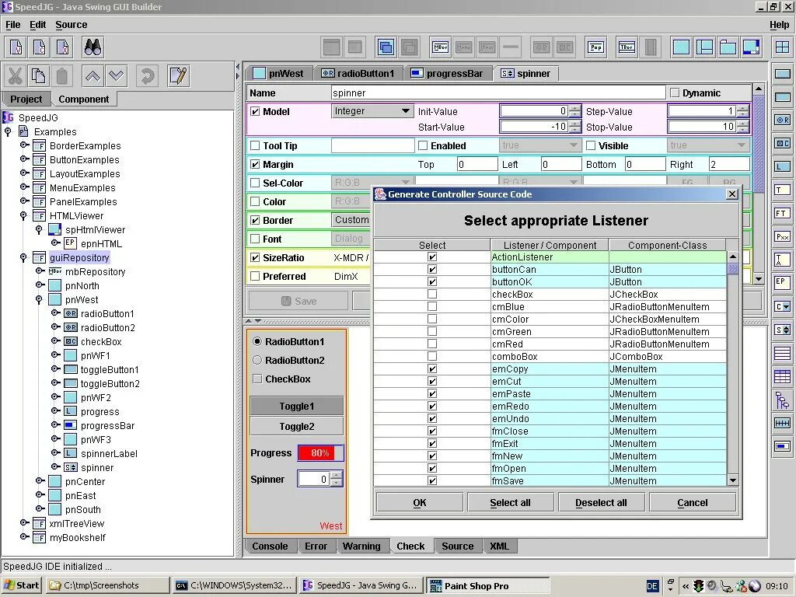Click the highlighted overlapping frames icon
This screenshot has width=796, height=597.
tap(386, 47)
